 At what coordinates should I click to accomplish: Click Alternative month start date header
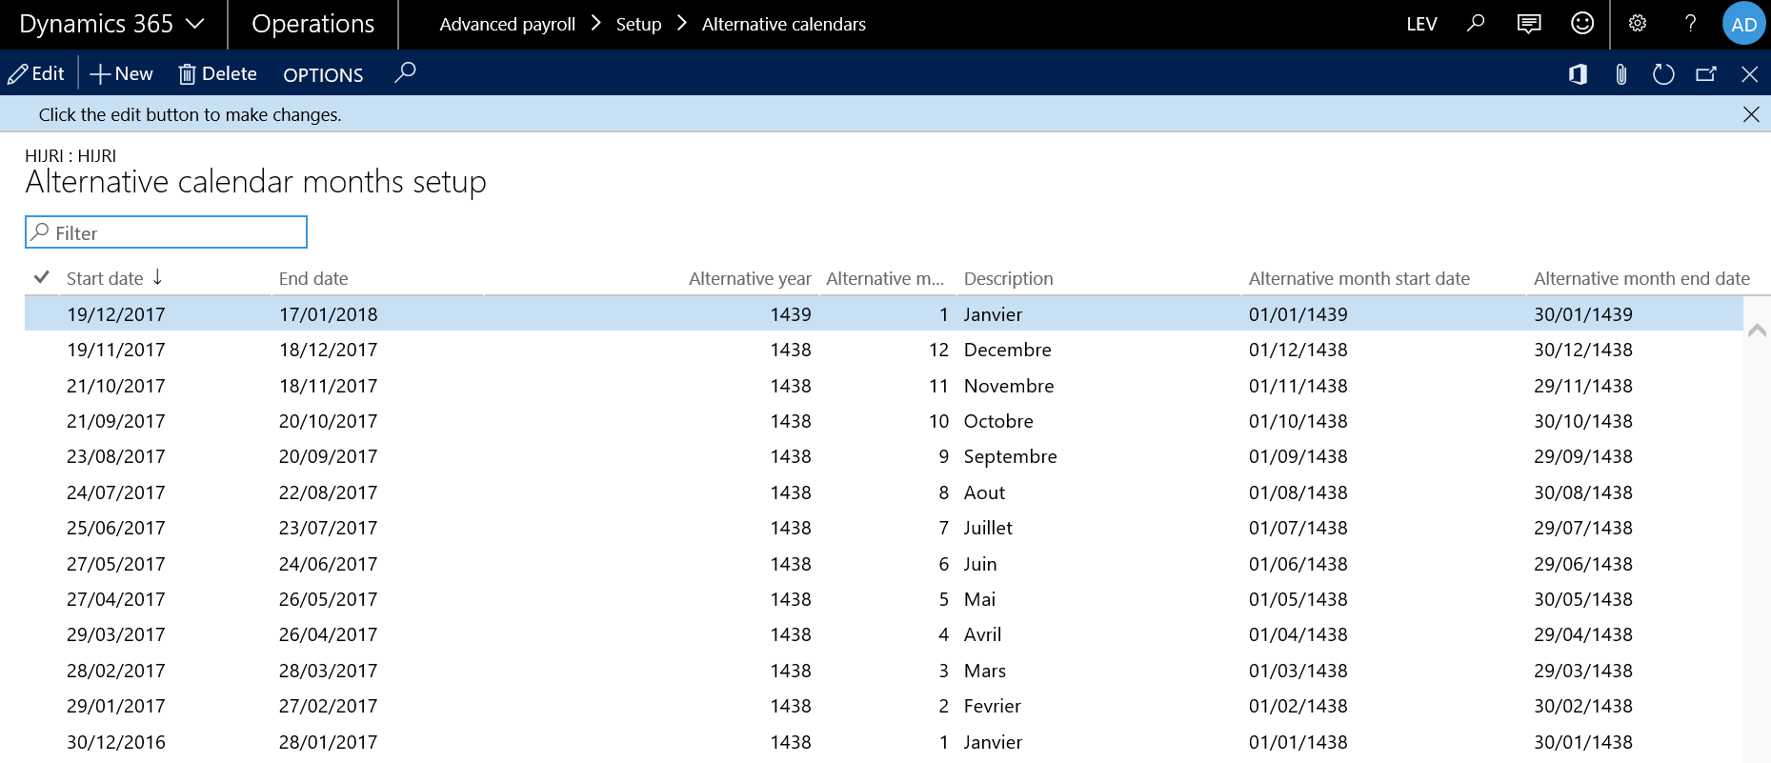point(1359,278)
